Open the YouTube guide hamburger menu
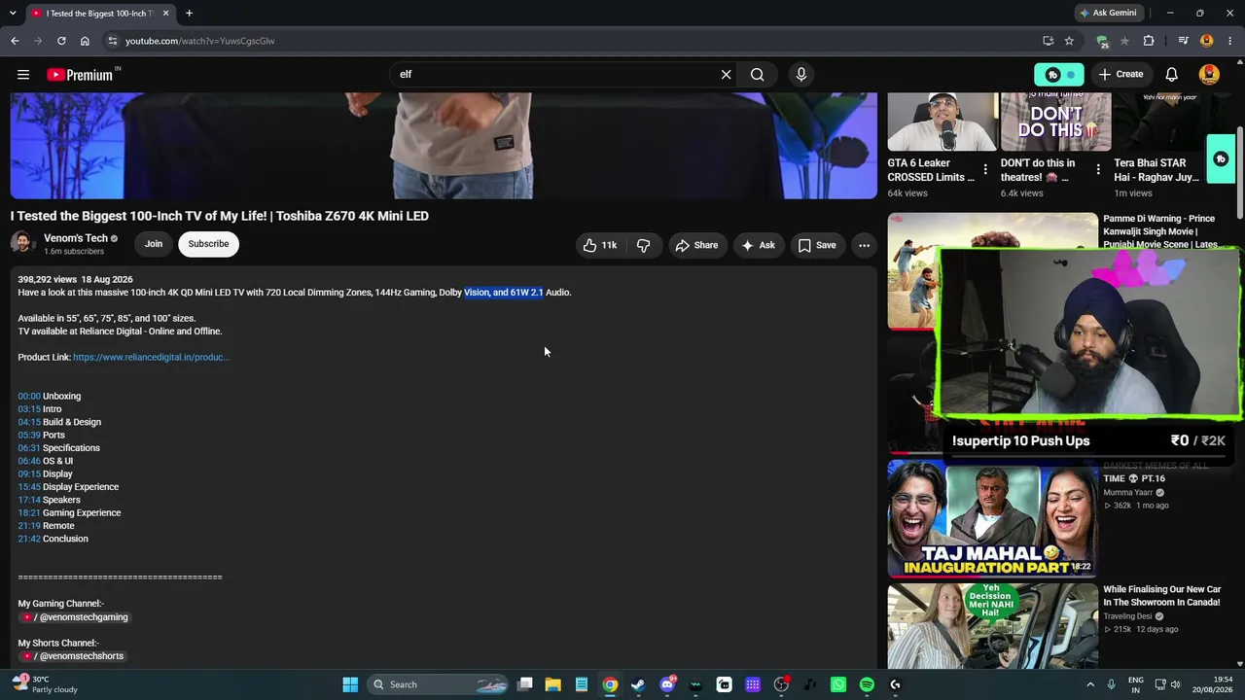The width and height of the screenshot is (1245, 700). [x=23, y=75]
